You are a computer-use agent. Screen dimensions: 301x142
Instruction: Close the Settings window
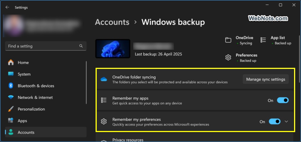[294, 5]
